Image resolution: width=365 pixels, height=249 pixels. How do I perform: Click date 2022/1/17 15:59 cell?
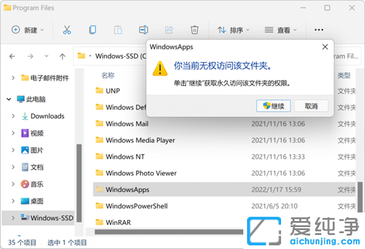click(276, 189)
